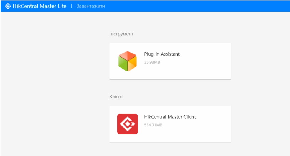
Task: Download HikCentral Master Client via its name
Action: tap(170, 117)
